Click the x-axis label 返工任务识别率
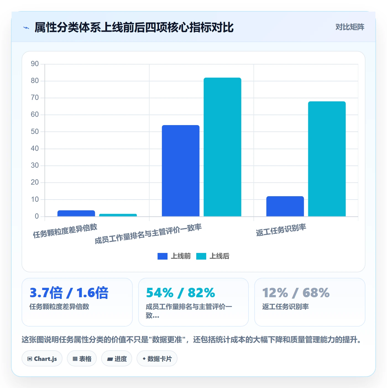The height and width of the screenshot is (388, 387). point(281,230)
